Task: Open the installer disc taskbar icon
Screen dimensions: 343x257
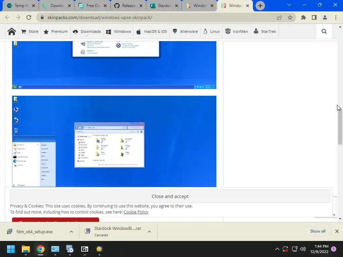Action: [x=70, y=249]
